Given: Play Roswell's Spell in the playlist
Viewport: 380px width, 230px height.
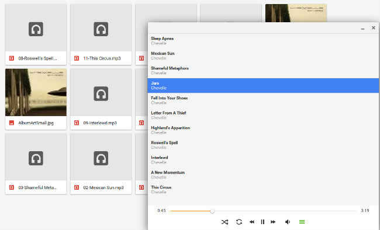Looking at the screenshot, I should point(263,145).
